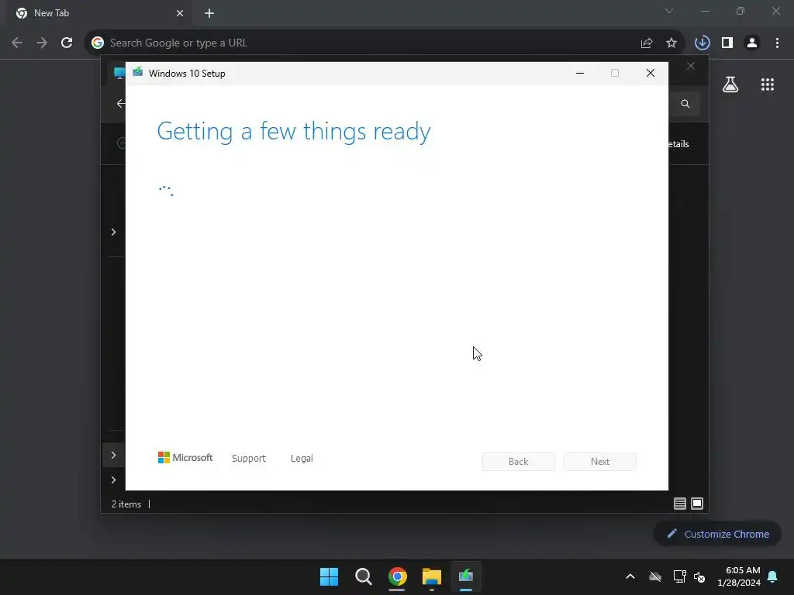Open Chrome downloads icon
This screenshot has width=794, height=595.
[x=702, y=43]
